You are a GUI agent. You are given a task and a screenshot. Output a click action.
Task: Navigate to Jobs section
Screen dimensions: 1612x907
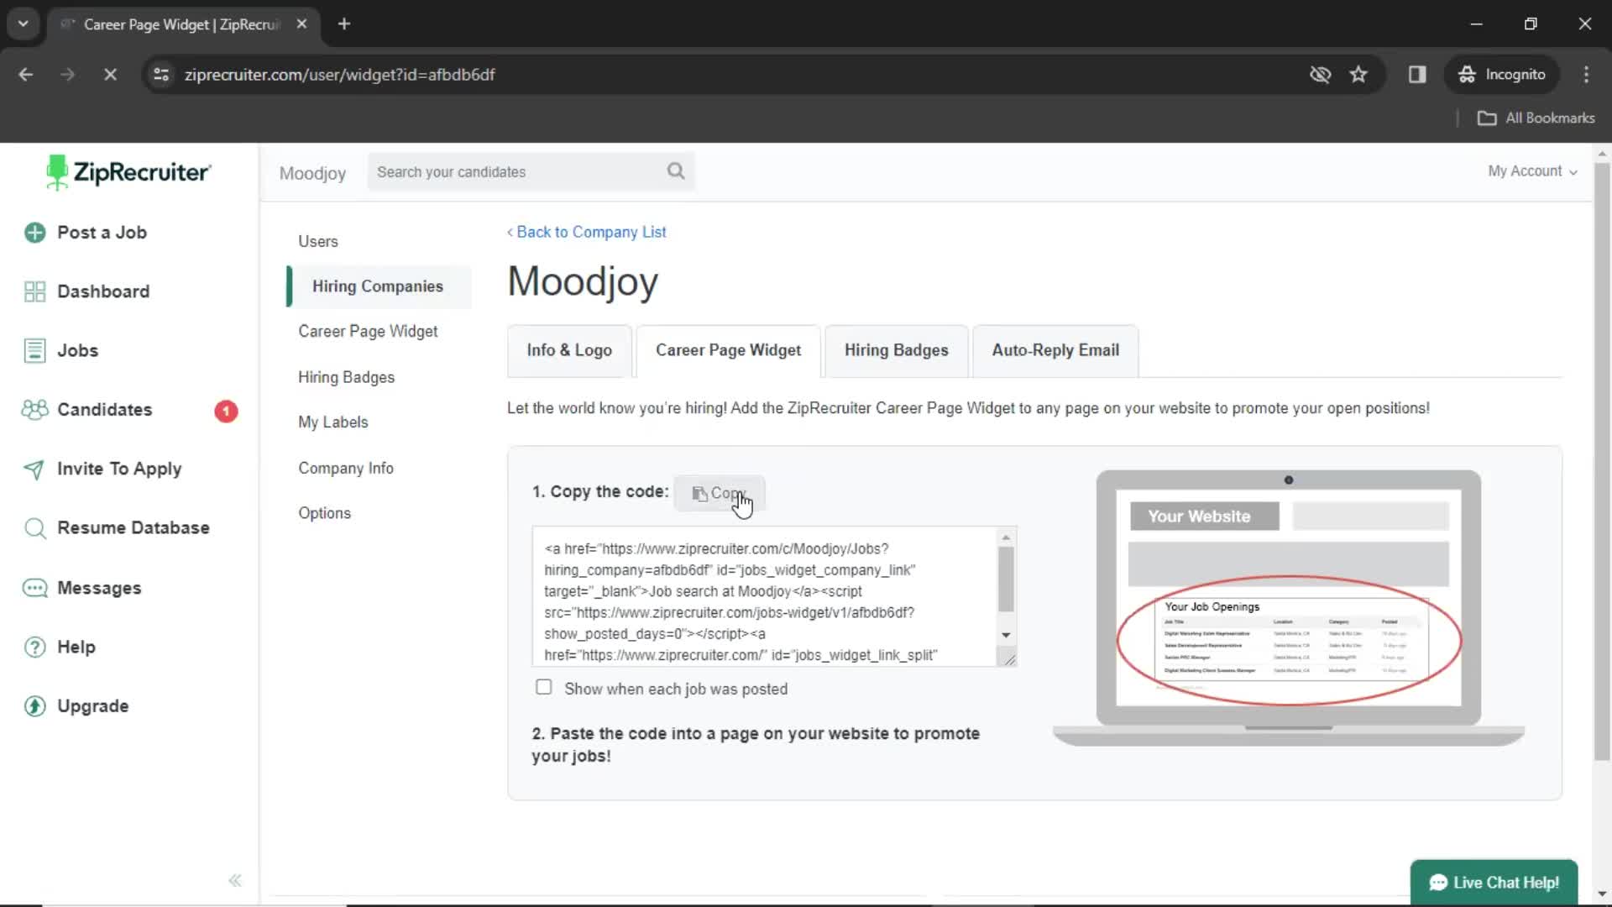(77, 350)
